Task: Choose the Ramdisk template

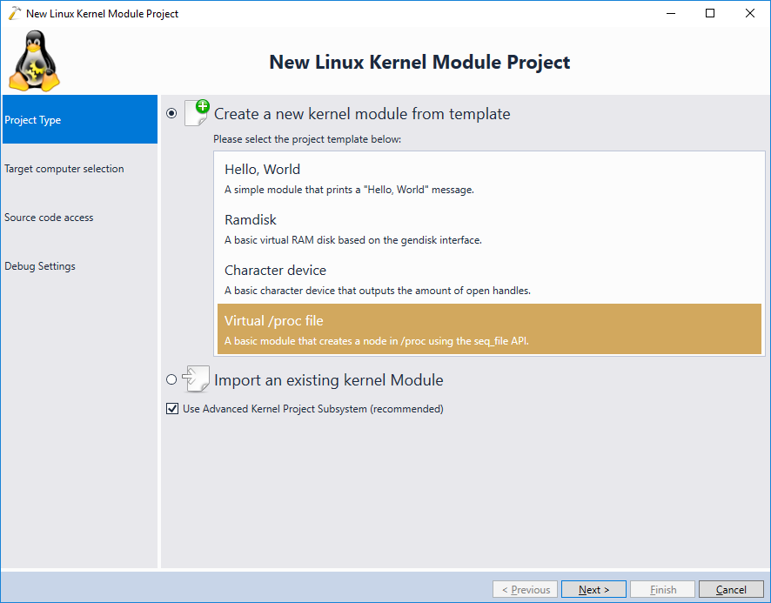Action: [489, 229]
